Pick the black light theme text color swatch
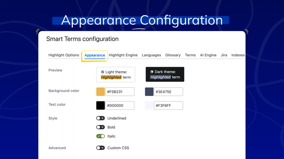The image size is (284, 159). (100, 105)
